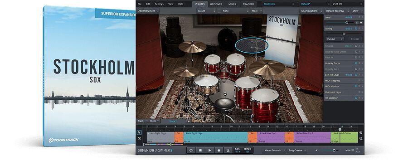Open the Macro Controls menu
The height and width of the screenshot is (166, 408).
(x=274, y=151)
